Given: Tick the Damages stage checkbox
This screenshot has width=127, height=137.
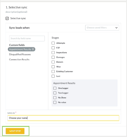Looking at the screenshot, I should tap(53, 57).
